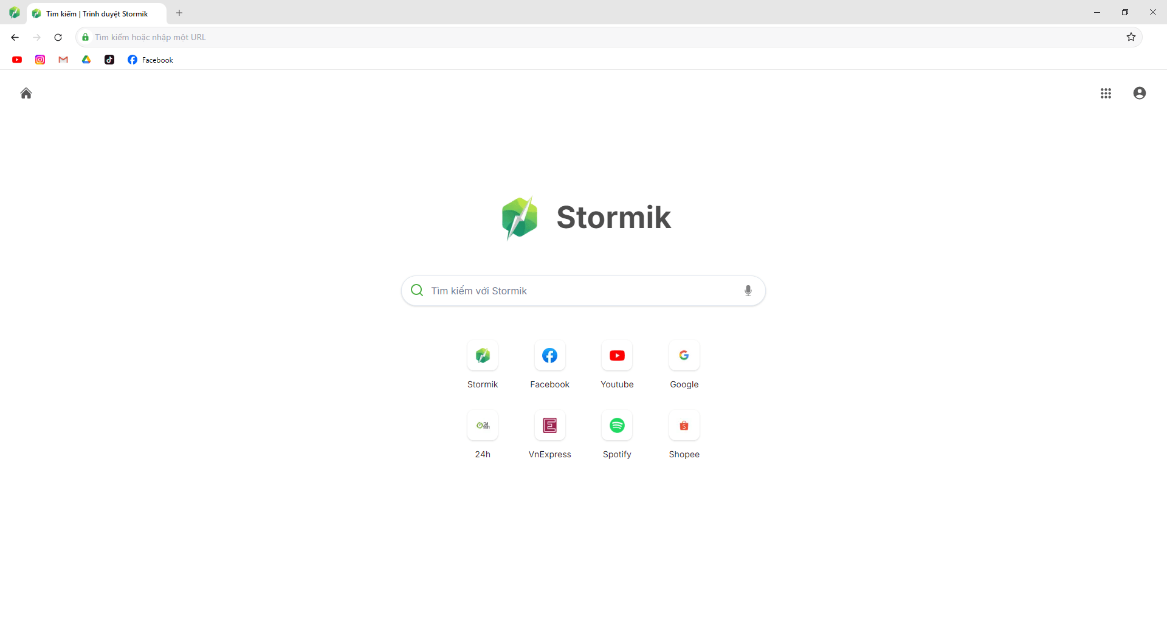
Task: Open the YouTube bookmark in bookmarks bar
Action: (17, 60)
